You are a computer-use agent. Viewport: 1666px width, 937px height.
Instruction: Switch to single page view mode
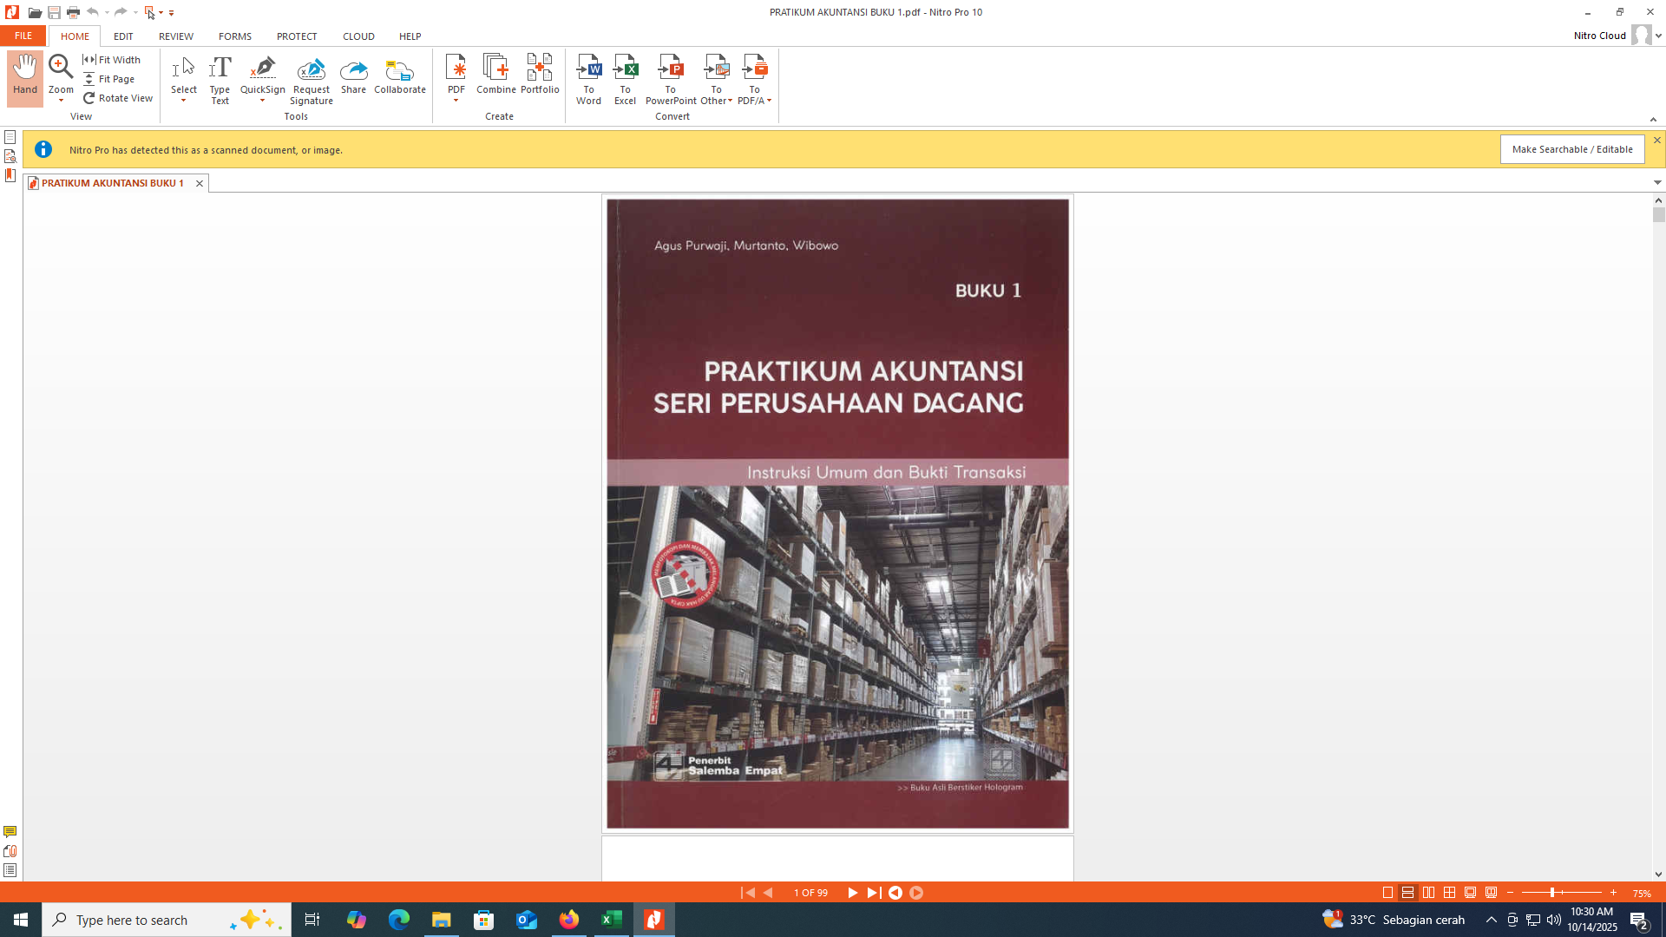point(1387,893)
